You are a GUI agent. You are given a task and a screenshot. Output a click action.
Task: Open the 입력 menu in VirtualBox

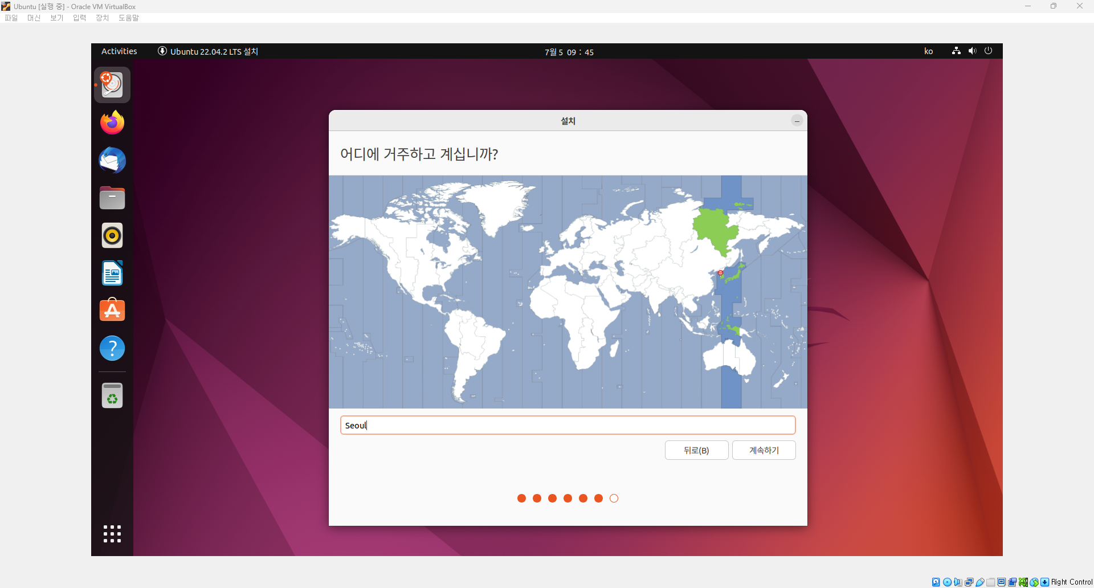pyautogui.click(x=80, y=18)
